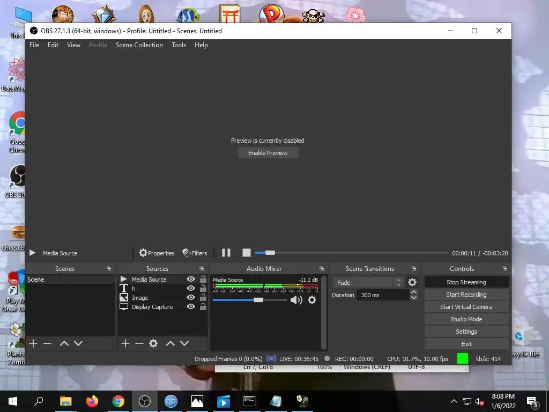Open transition properties gear next to Fade
The height and width of the screenshot is (412, 549).
pos(412,282)
